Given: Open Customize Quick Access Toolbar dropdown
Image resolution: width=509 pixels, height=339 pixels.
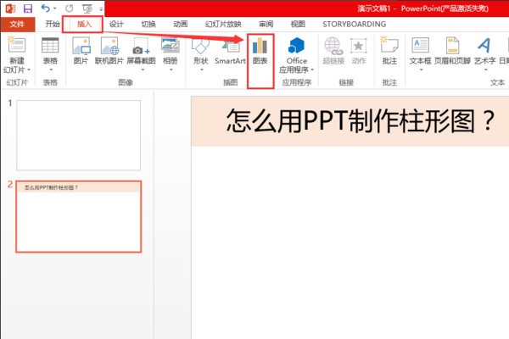Looking at the screenshot, I should pos(101,9).
